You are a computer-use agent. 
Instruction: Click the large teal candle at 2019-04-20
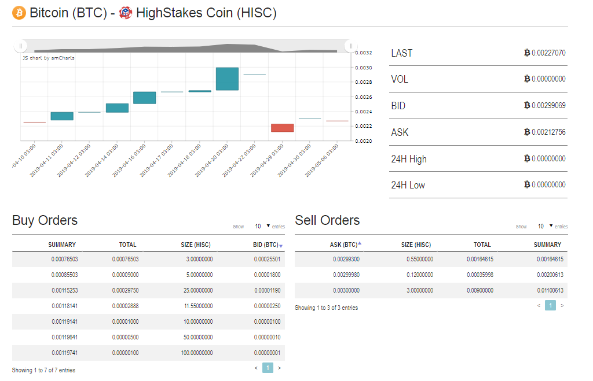(227, 79)
